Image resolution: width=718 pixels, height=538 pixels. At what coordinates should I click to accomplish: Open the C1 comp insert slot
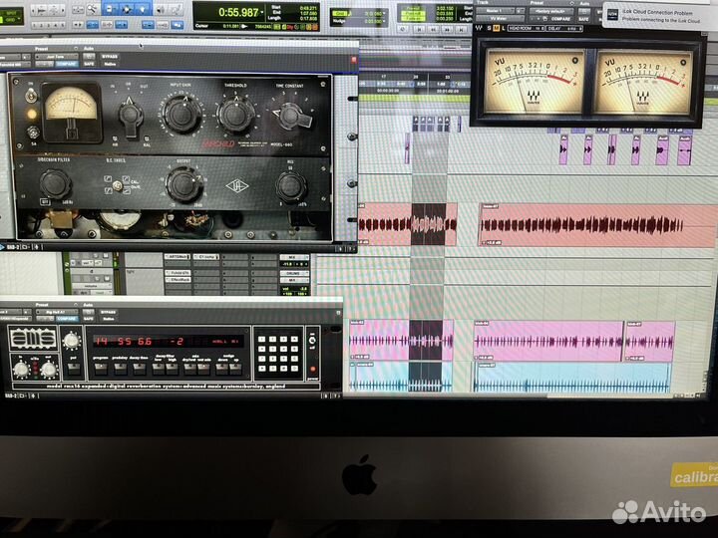click(x=206, y=257)
